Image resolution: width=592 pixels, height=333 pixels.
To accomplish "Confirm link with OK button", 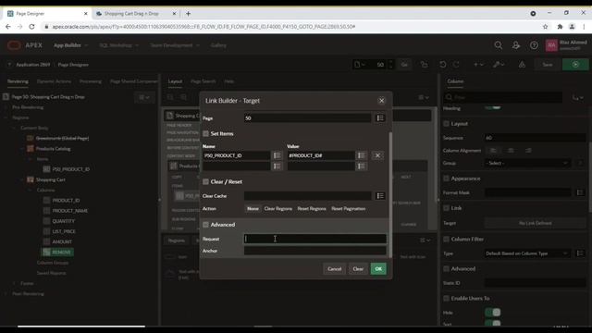I will point(378,269).
